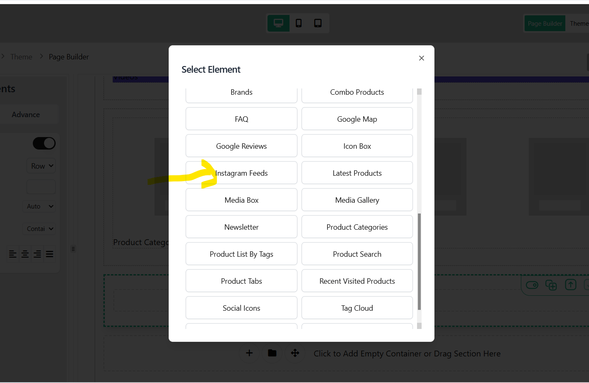
Task: Select the FAQ element
Action: pyautogui.click(x=241, y=119)
